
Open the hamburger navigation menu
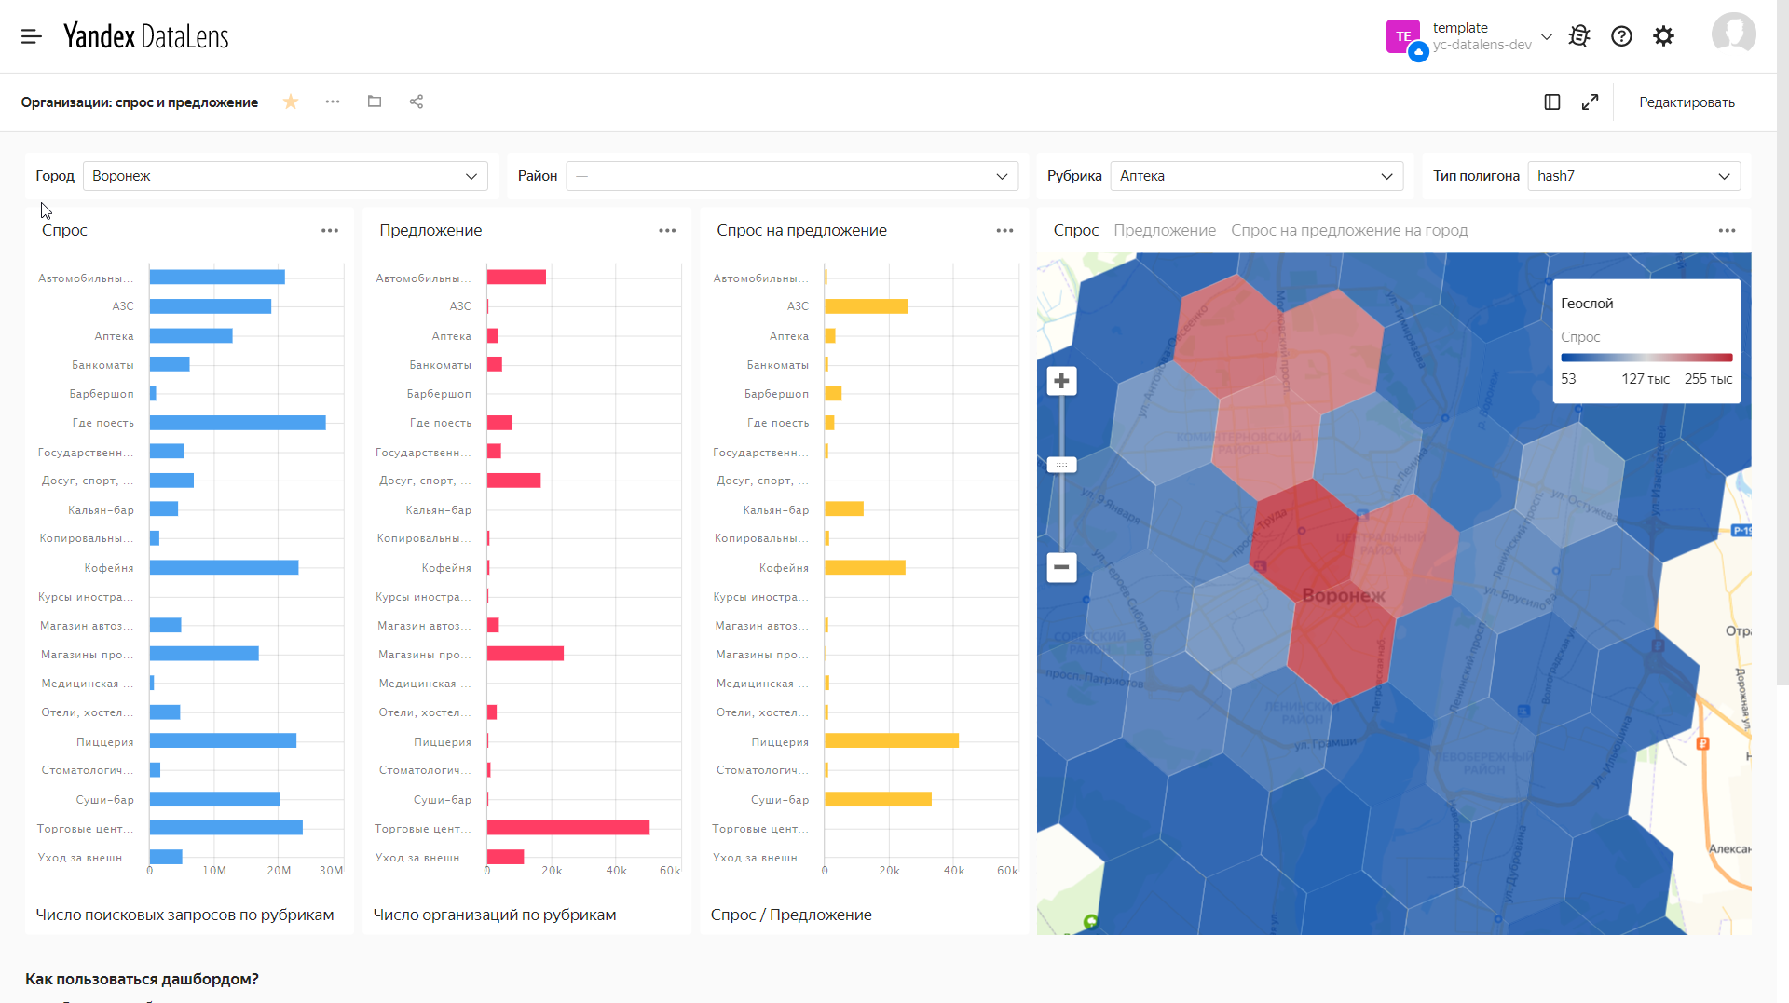(31, 36)
